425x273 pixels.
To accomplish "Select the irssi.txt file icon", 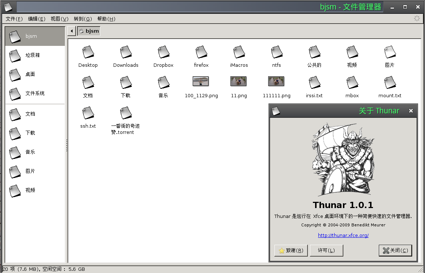I will [314, 82].
